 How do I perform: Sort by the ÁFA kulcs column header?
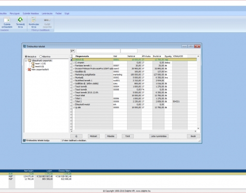[147, 56]
